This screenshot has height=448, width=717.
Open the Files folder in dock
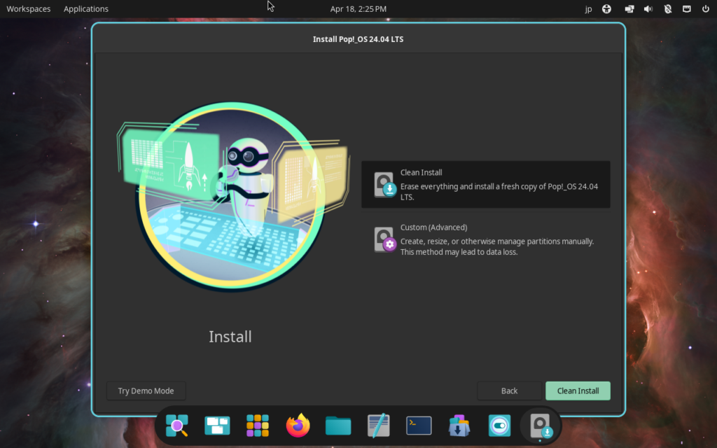(338, 425)
